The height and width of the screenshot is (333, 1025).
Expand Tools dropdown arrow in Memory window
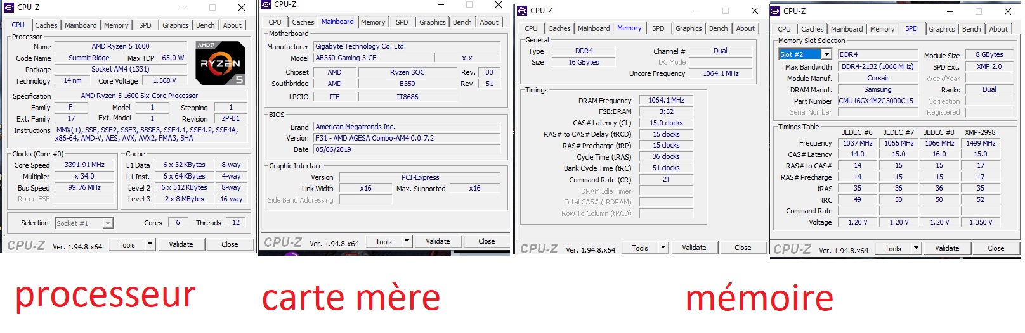(x=663, y=248)
